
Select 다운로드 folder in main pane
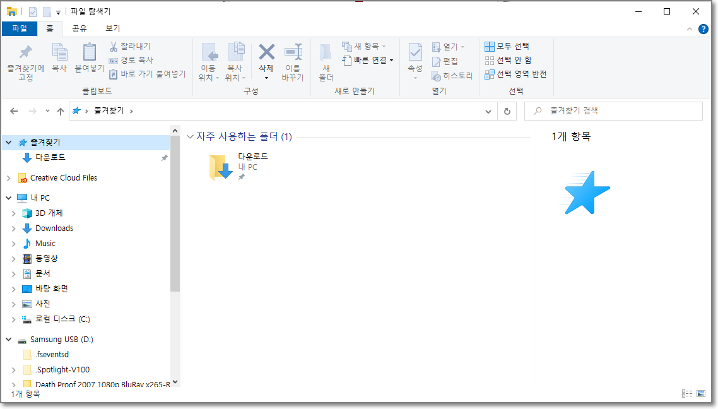pos(240,167)
